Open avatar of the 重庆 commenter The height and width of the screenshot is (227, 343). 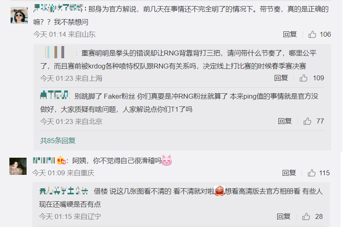[x=18, y=166]
